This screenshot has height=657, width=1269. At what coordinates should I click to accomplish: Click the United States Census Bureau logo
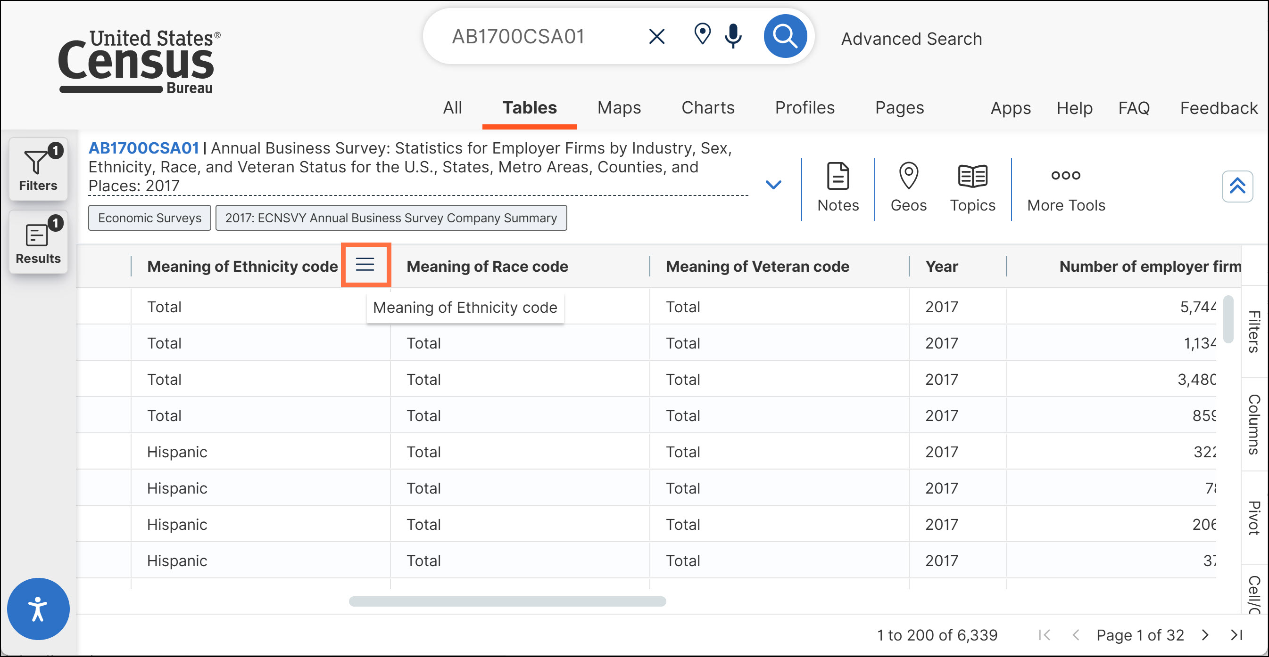click(140, 61)
